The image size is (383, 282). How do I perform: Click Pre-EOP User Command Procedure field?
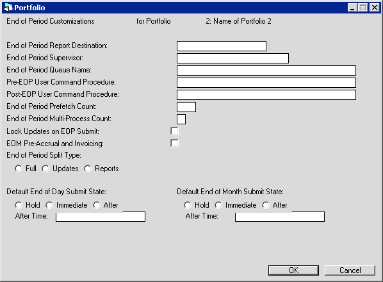pos(266,83)
